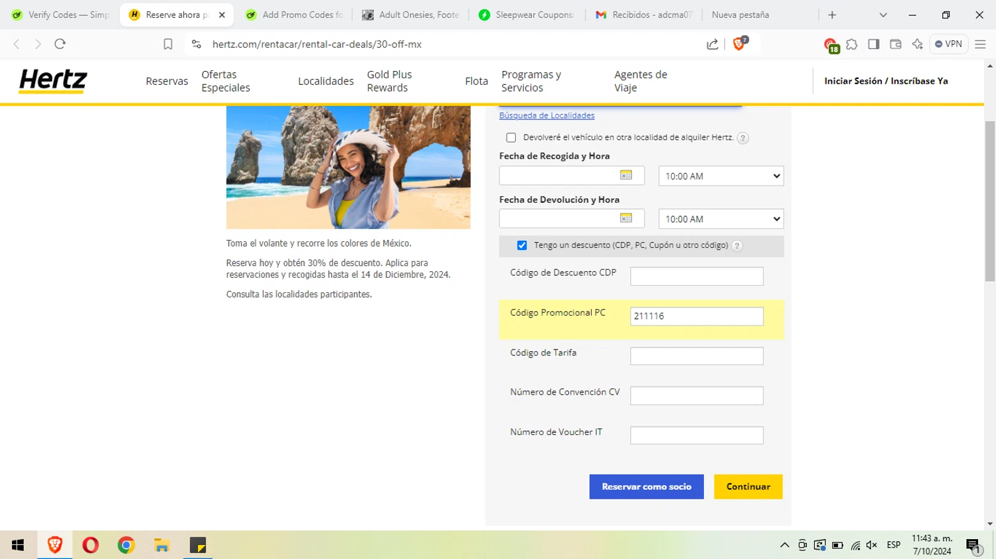
Task: Click the 'Reservar como socio' button
Action: [x=647, y=487]
